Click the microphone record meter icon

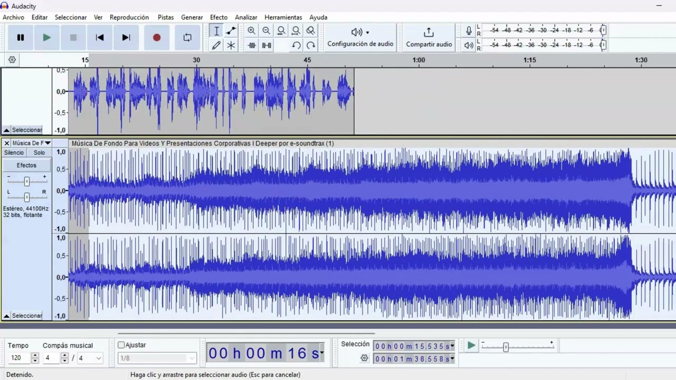468,31
